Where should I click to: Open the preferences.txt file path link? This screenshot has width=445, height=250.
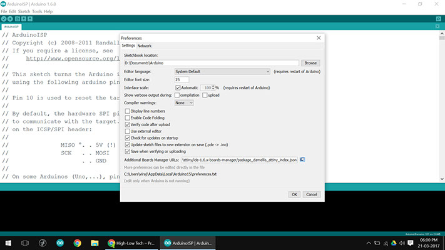coord(170,174)
